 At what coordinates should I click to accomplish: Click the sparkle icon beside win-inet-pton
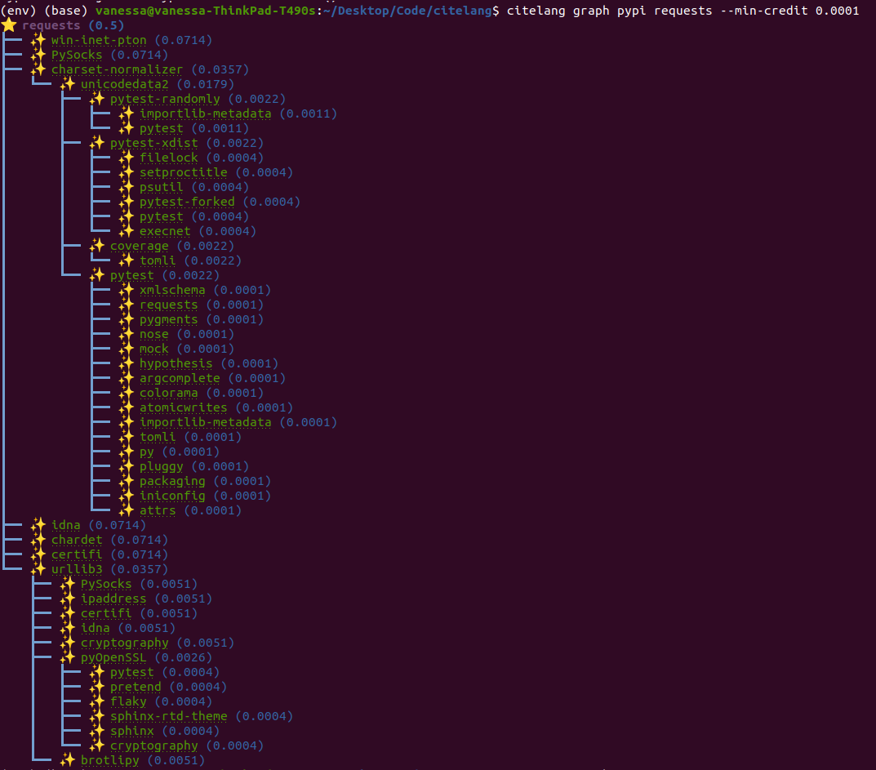tap(38, 40)
